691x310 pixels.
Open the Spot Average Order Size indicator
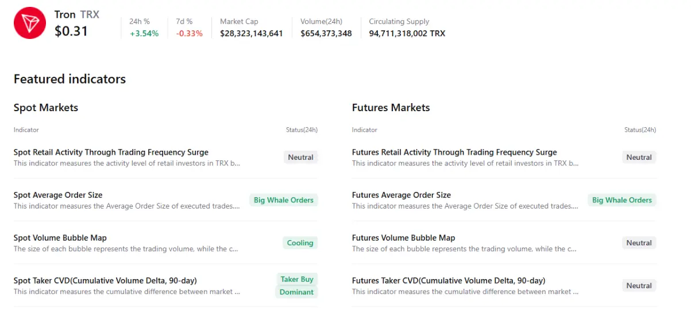pos(58,195)
